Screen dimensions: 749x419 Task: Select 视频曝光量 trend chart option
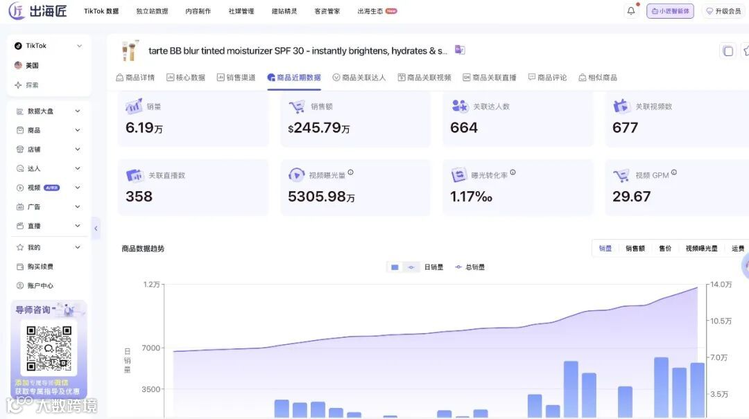(701, 248)
